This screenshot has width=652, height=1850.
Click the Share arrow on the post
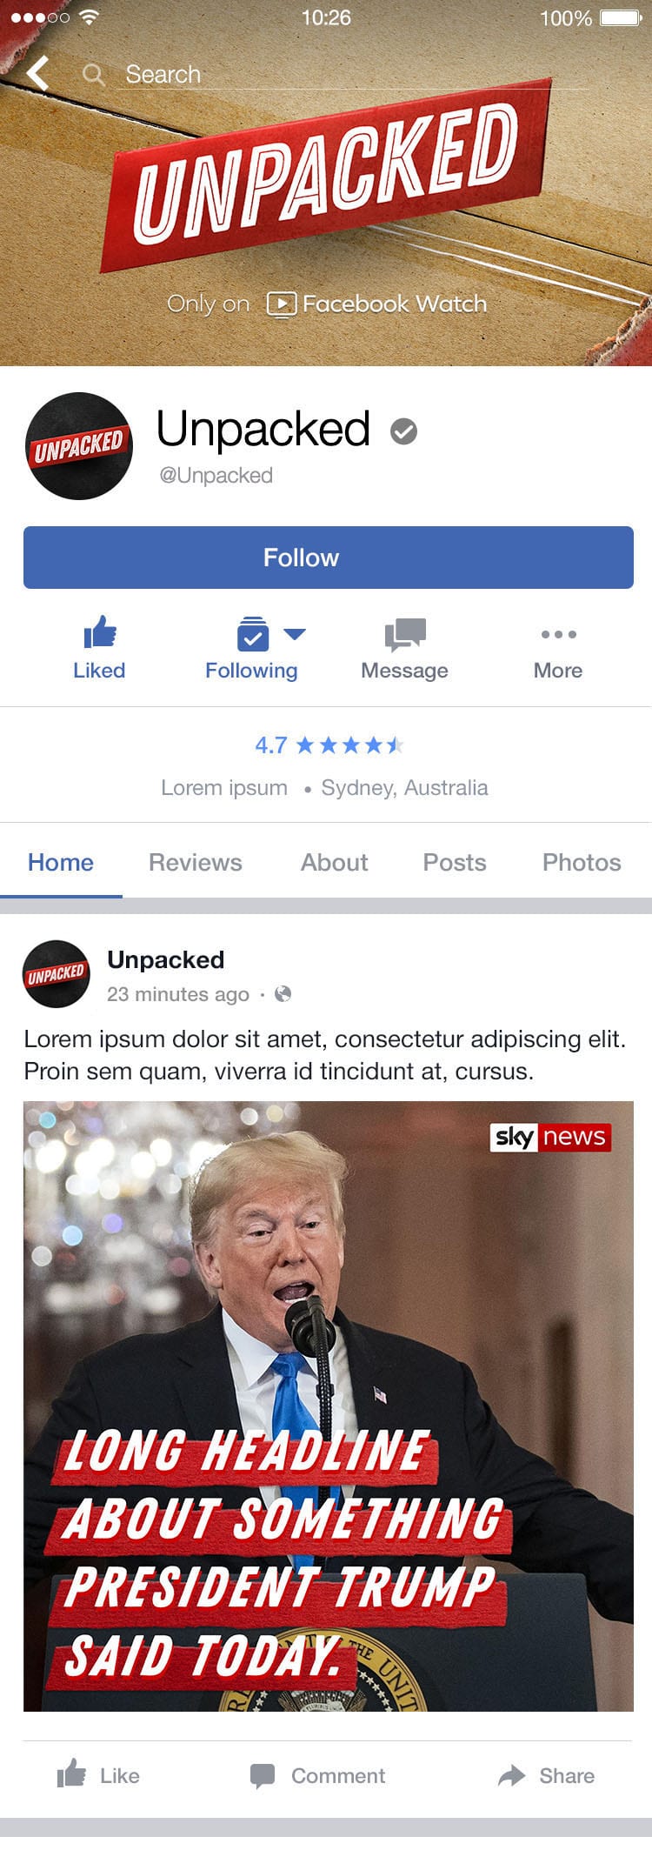511,1775
